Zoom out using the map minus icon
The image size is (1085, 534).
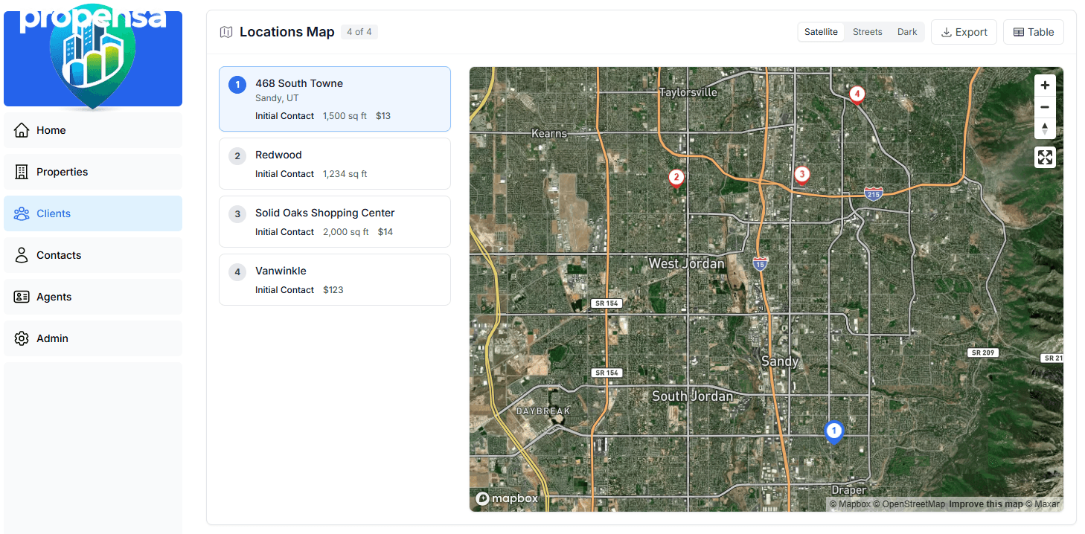pos(1045,106)
